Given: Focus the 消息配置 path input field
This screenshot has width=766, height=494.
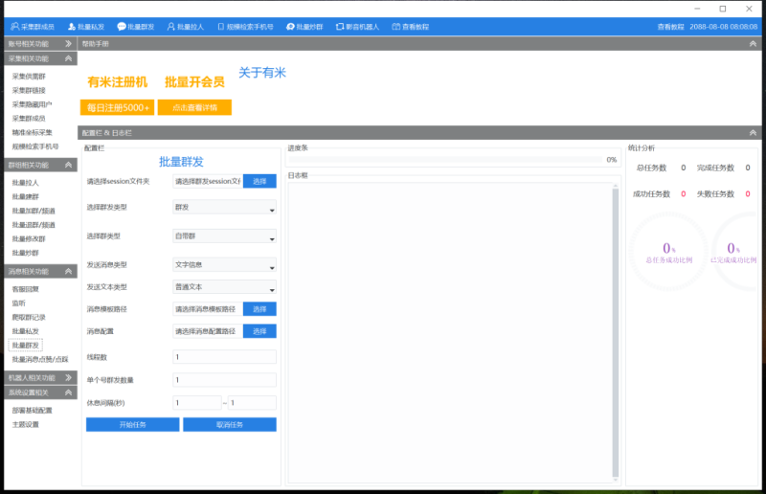Looking at the screenshot, I should tap(208, 331).
